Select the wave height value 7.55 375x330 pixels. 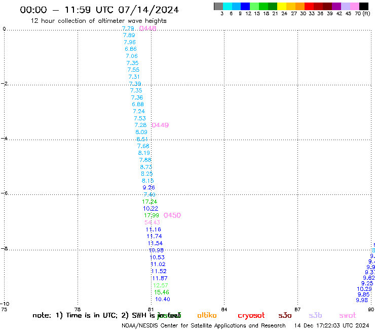133,70
